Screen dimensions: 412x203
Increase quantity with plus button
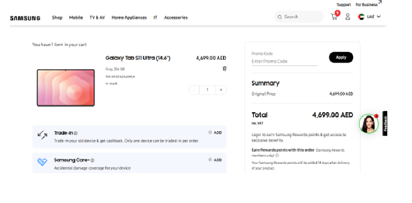click(221, 90)
